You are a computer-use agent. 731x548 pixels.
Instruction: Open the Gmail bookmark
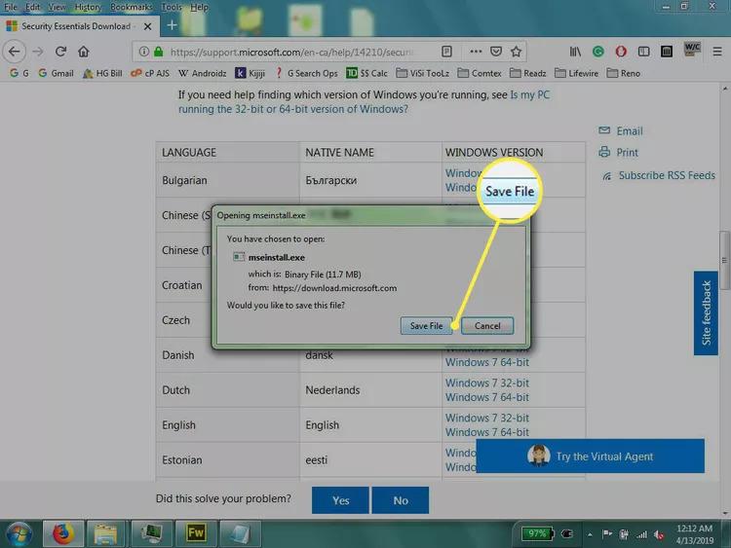click(x=57, y=73)
